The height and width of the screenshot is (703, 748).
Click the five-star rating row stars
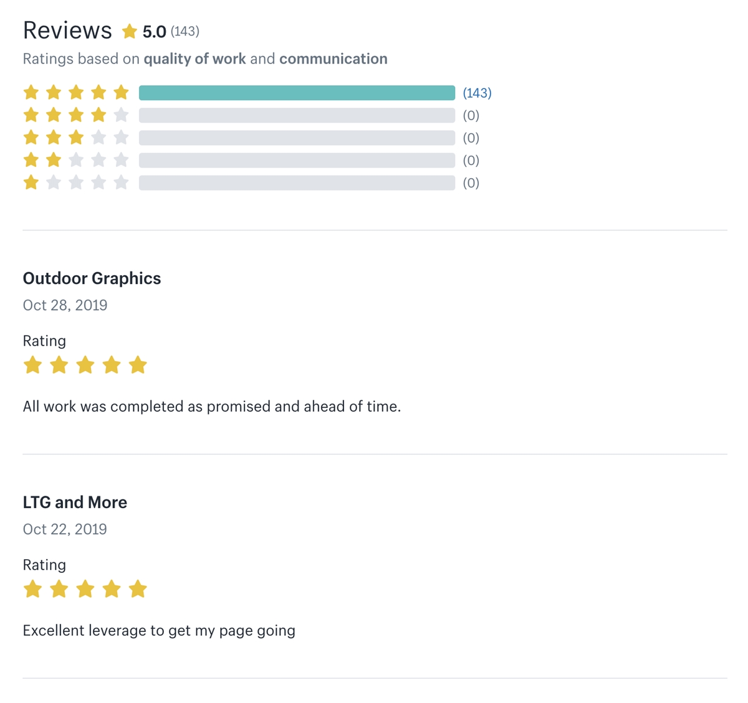pos(76,93)
